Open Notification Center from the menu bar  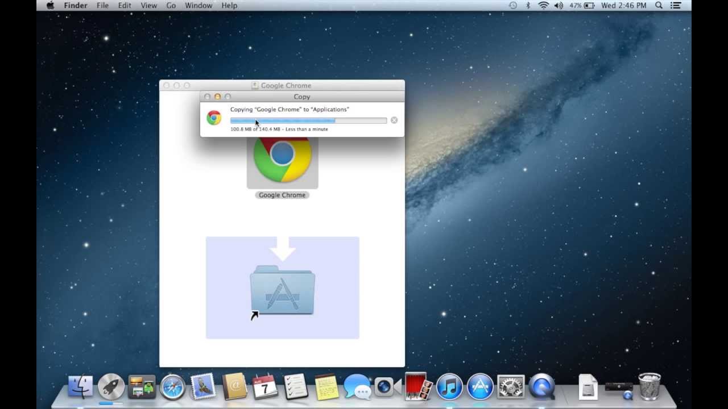coord(675,6)
